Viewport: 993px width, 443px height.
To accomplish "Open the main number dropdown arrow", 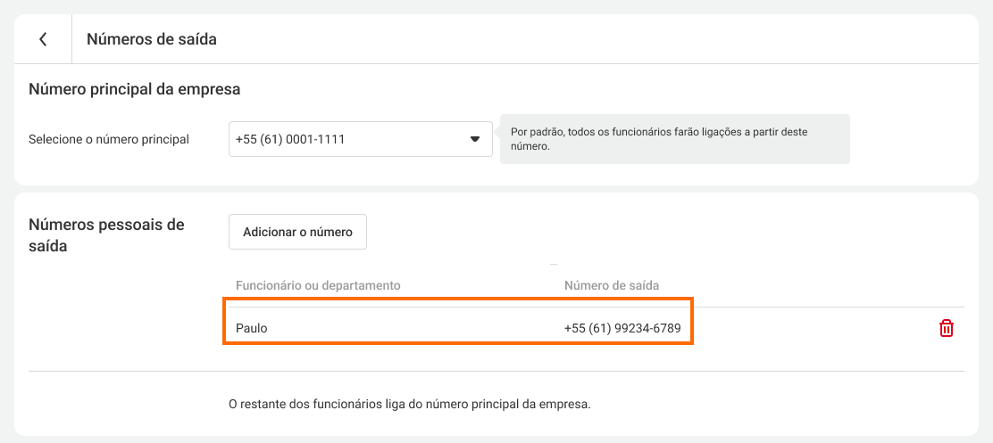I will (x=475, y=139).
